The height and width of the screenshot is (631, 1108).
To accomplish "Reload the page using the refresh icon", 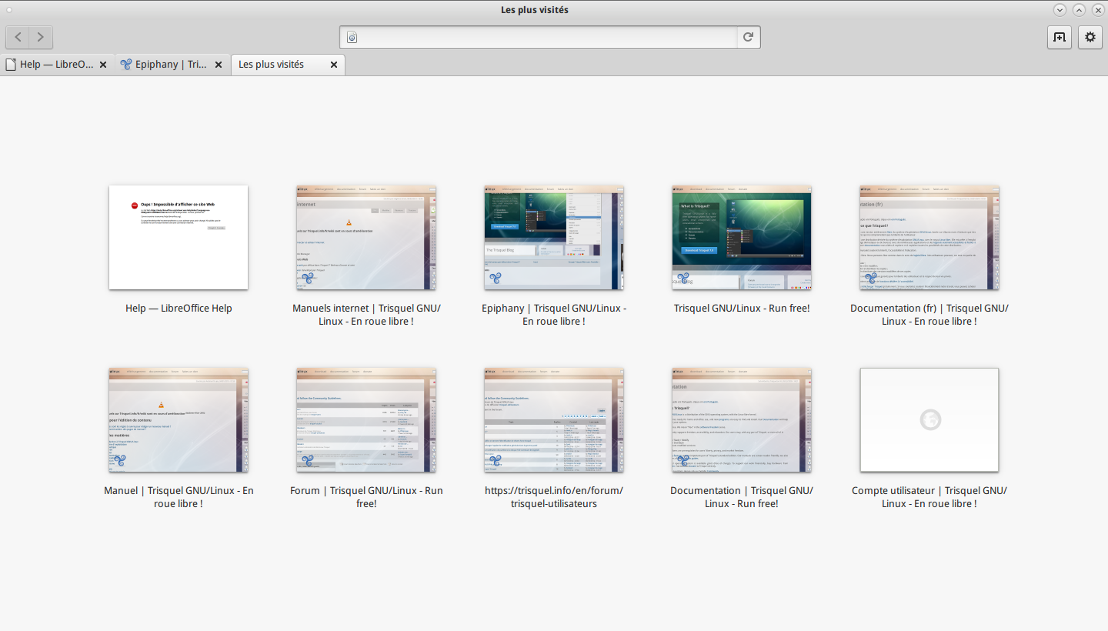I will pyautogui.click(x=748, y=37).
